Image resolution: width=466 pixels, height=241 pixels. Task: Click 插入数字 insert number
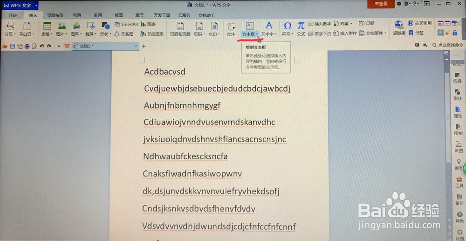pos(320,24)
